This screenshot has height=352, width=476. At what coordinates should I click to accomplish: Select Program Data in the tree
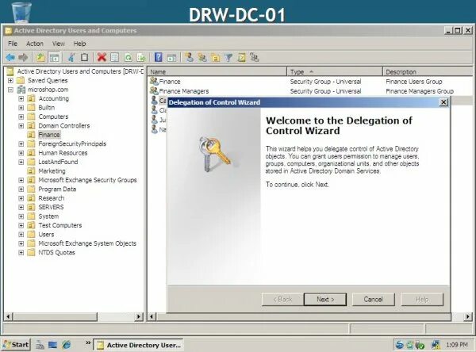coord(57,189)
